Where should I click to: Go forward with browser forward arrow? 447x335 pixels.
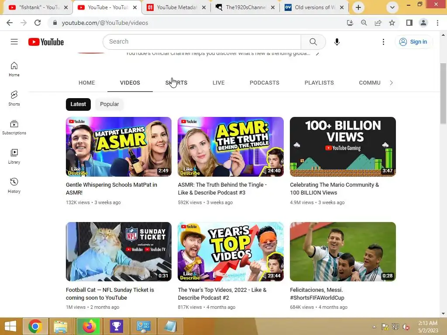click(24, 23)
